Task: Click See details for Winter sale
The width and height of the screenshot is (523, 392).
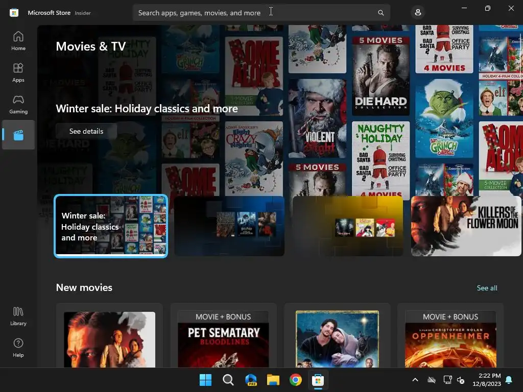Action: point(86,131)
